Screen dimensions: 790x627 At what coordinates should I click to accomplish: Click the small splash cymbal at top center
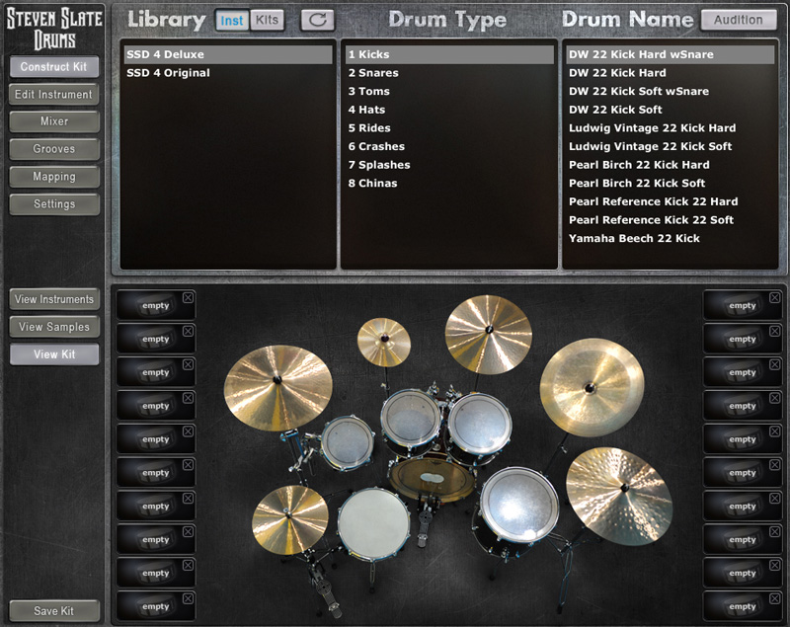[x=384, y=342]
